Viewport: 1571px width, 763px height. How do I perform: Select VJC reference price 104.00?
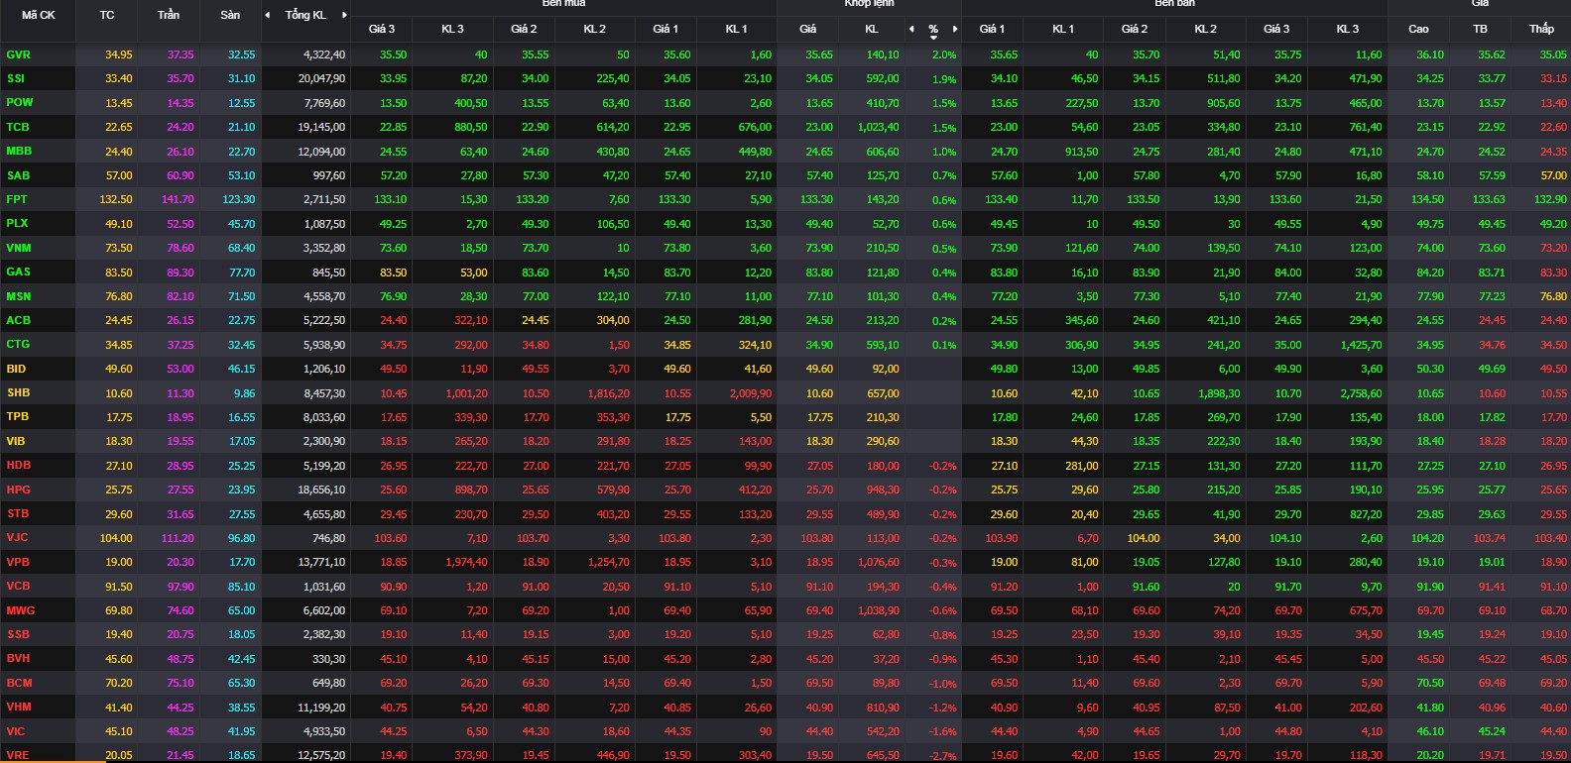(x=116, y=538)
